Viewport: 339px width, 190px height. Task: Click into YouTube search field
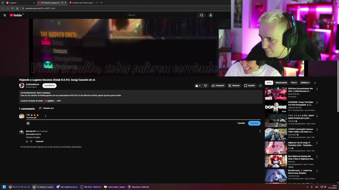162,15
